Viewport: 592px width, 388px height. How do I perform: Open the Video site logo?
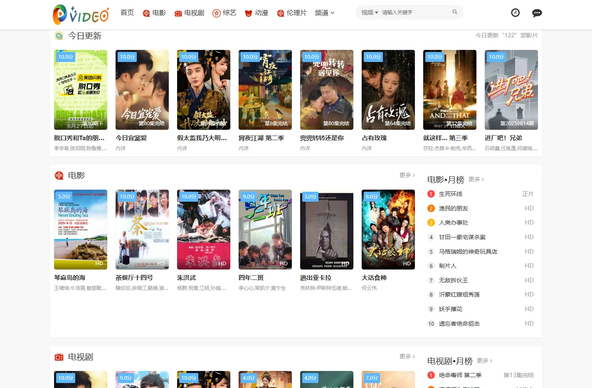[x=81, y=15]
